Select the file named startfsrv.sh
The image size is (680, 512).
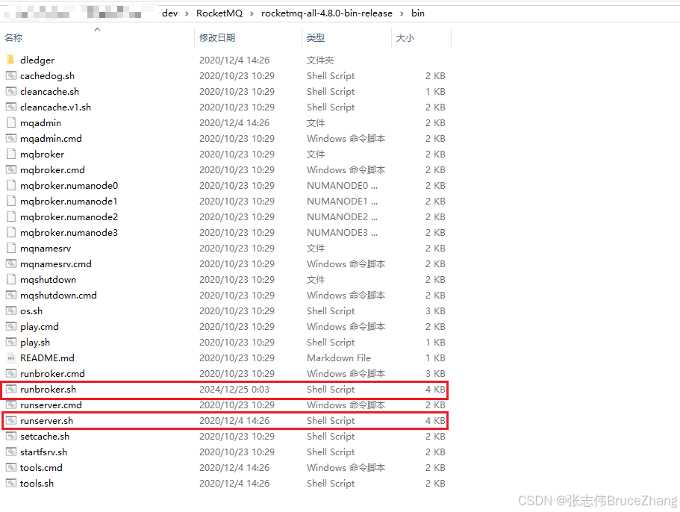pos(43,452)
